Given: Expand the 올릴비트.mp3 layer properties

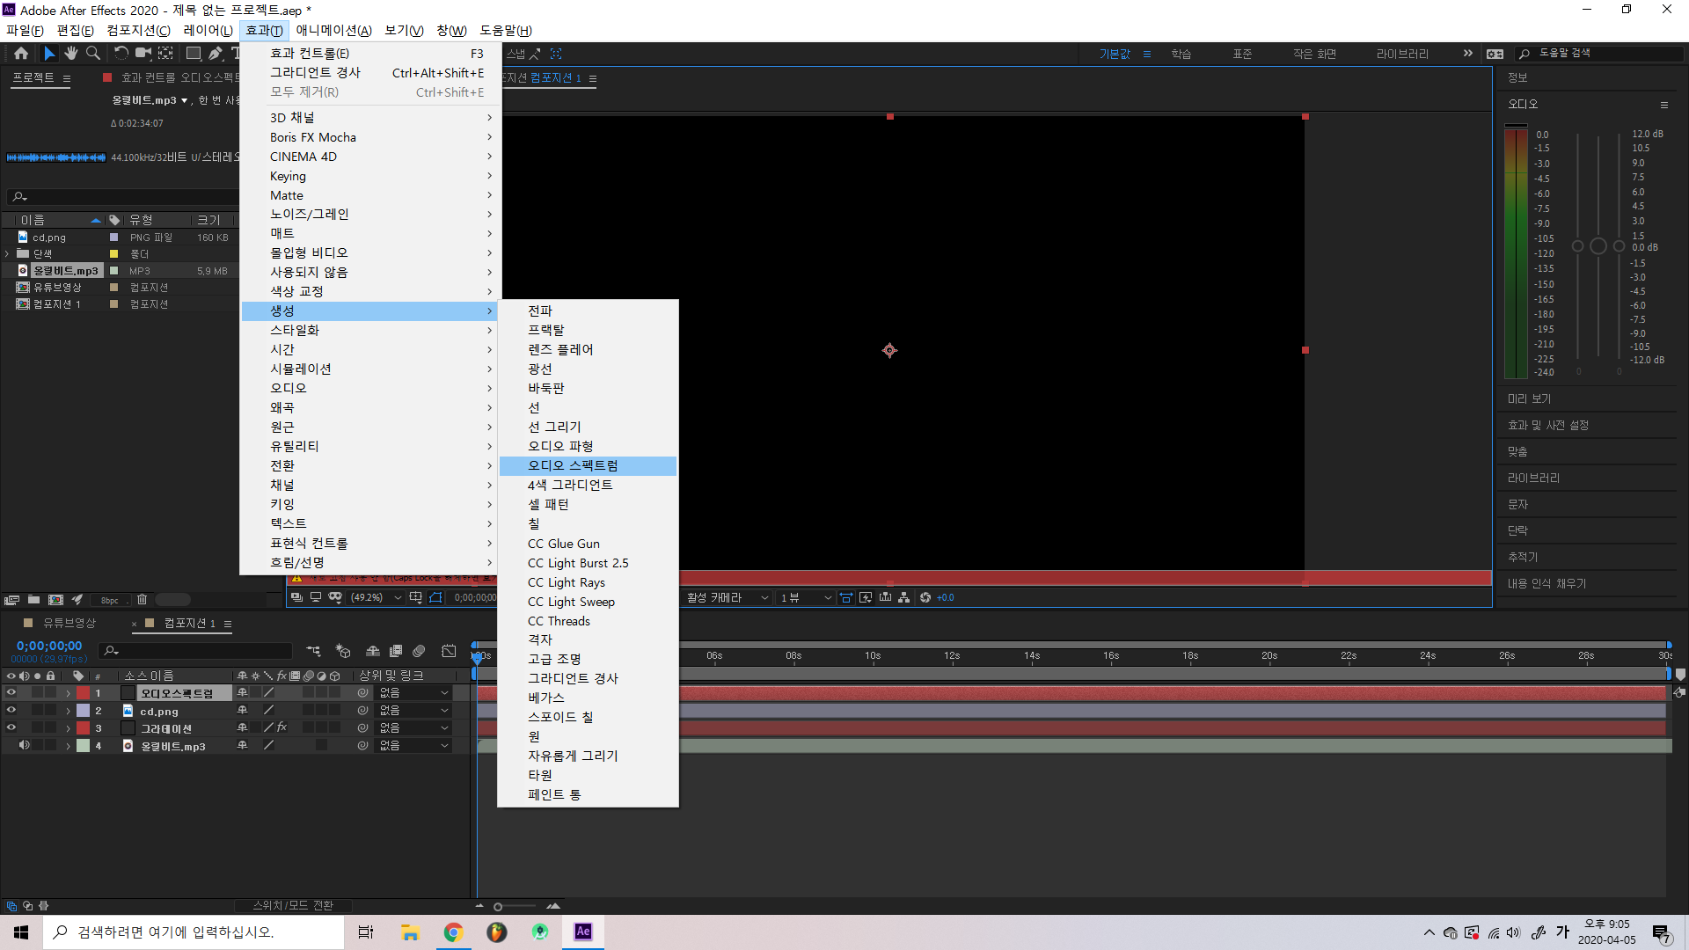Looking at the screenshot, I should (x=68, y=746).
